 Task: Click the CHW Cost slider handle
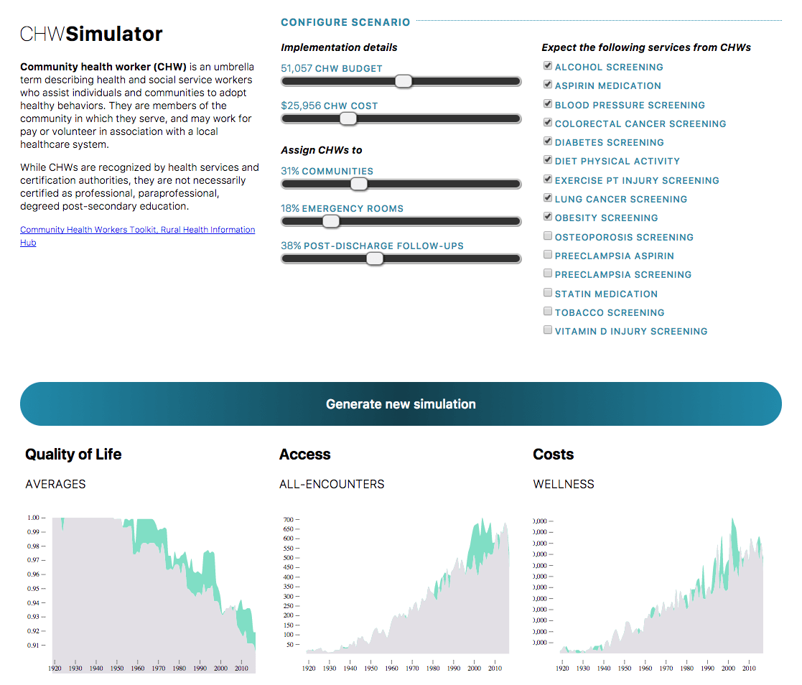click(x=348, y=119)
